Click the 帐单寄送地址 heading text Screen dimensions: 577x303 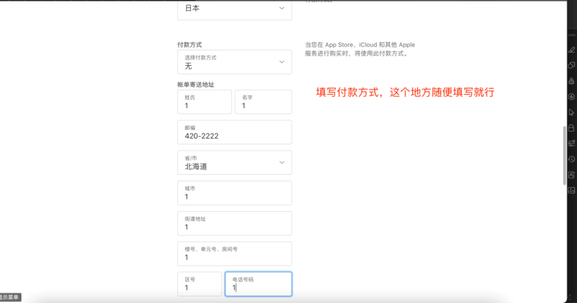tap(196, 84)
